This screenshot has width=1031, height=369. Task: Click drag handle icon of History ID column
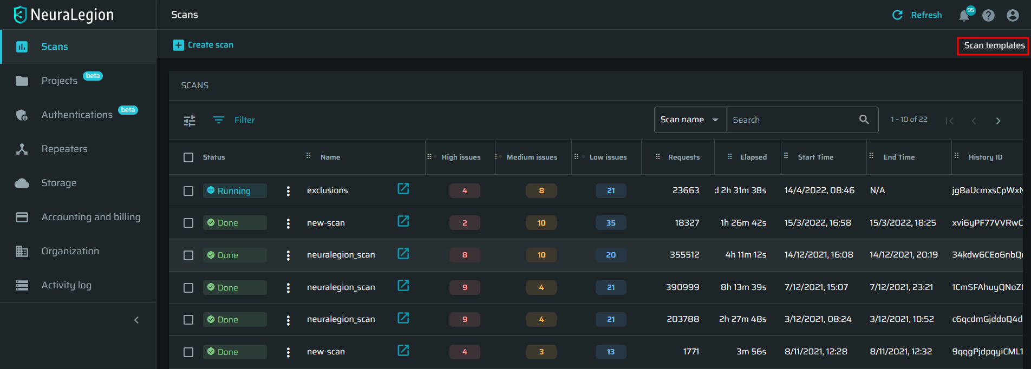[x=957, y=156]
